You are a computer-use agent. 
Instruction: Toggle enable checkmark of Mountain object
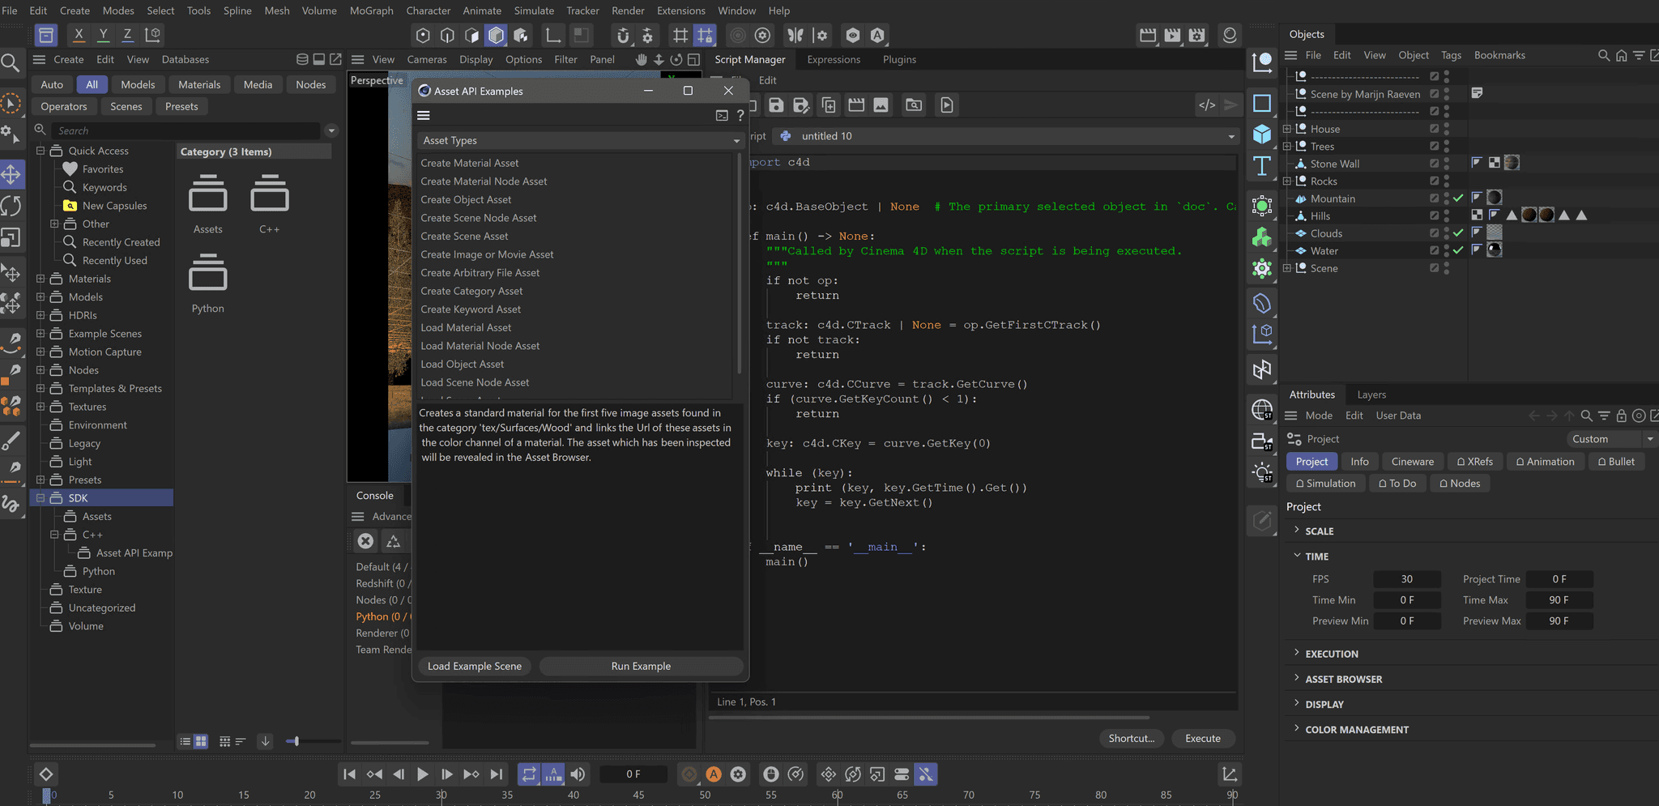click(1458, 198)
